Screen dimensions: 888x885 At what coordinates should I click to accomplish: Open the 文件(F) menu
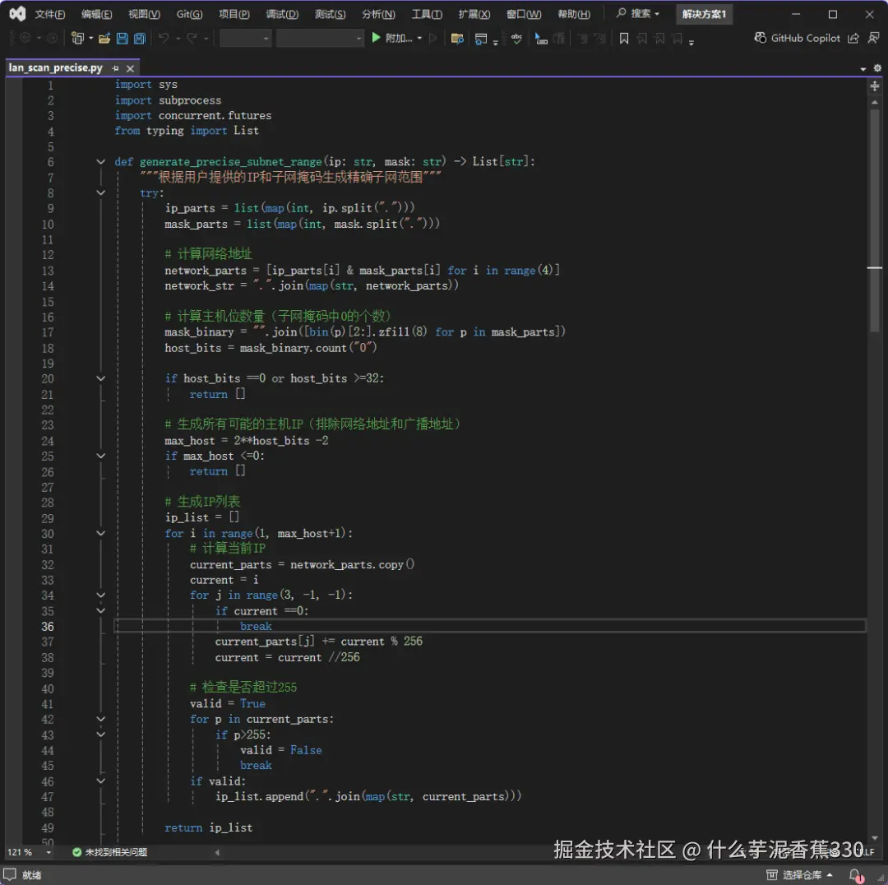(50, 14)
